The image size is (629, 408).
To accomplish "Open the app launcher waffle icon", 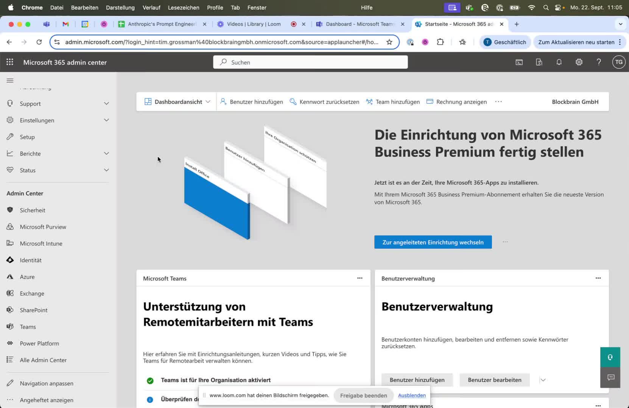I will pos(10,62).
